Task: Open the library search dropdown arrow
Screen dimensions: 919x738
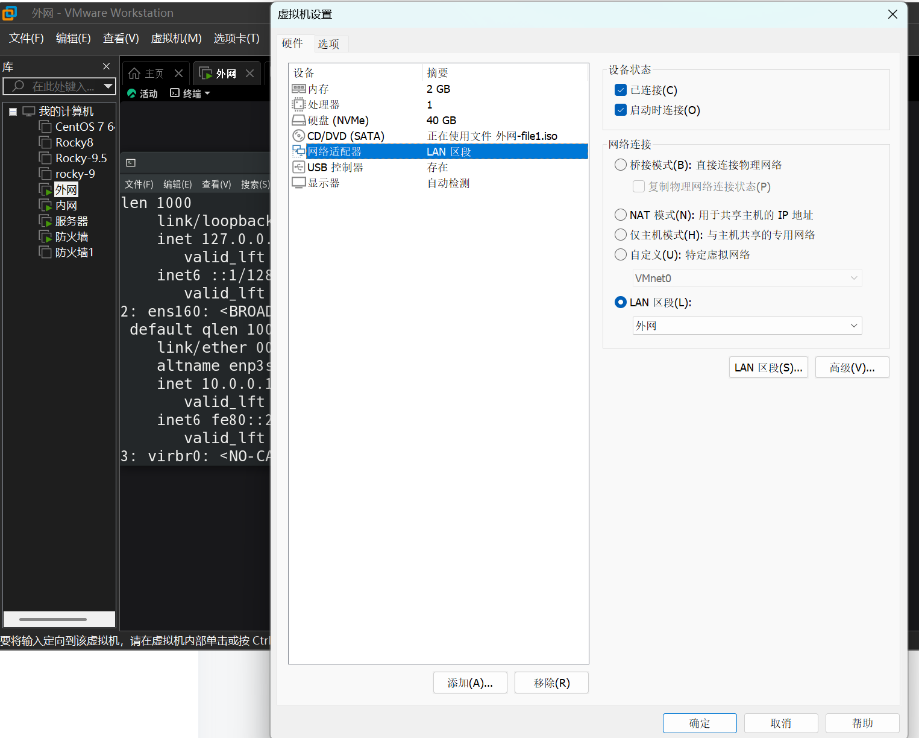Action: [108, 86]
